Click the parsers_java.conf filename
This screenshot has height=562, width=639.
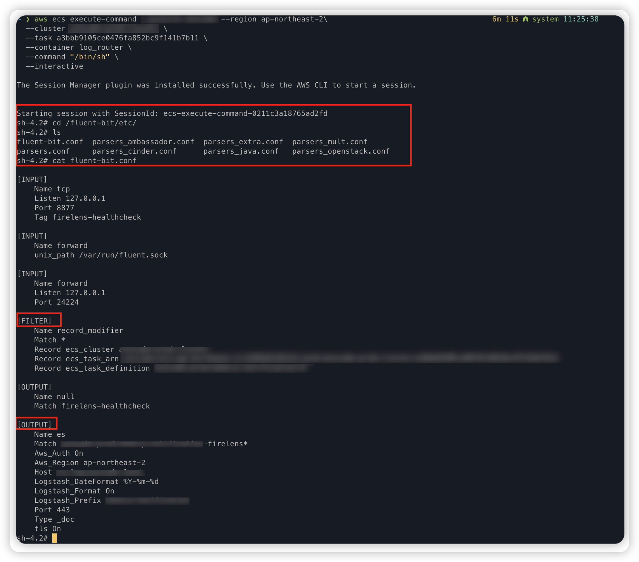coord(241,151)
